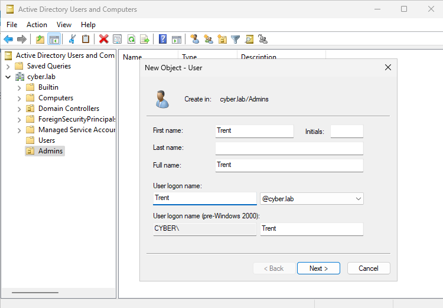The width and height of the screenshot is (443, 308).
Task: Open the Action menu
Action: point(37,25)
